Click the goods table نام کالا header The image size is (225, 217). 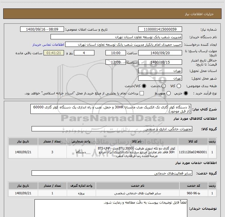[137, 141]
